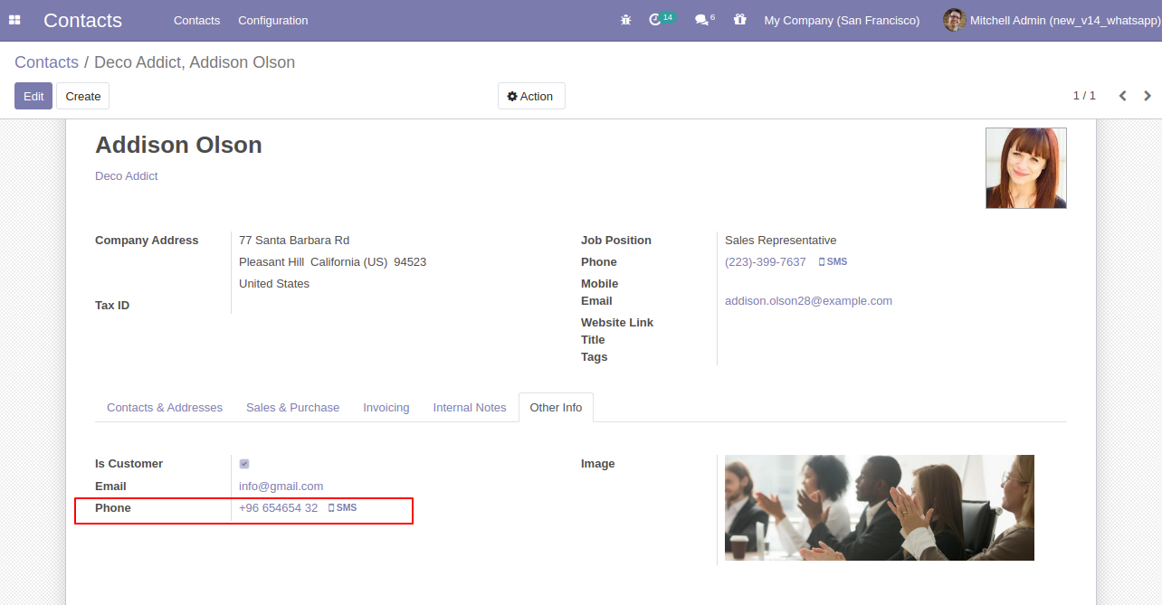
Task: Select the Other Info tab
Action: [x=556, y=408]
